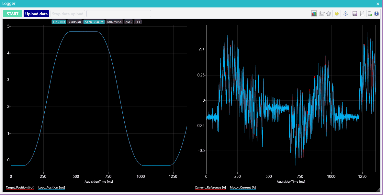Click the import document arrow icon
Viewport: 383px width, 195px height.
tap(362, 14)
